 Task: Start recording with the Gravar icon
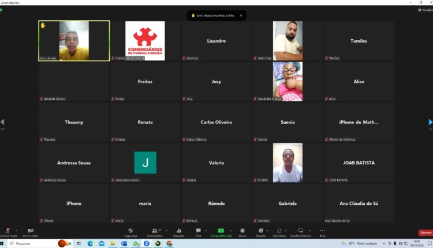tap(242, 231)
